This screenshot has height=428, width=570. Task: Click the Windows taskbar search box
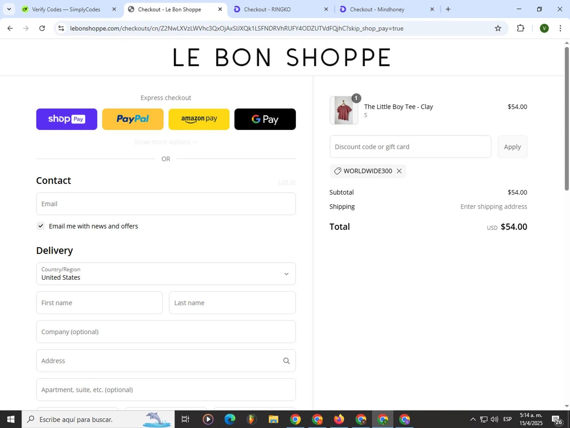tap(98, 419)
